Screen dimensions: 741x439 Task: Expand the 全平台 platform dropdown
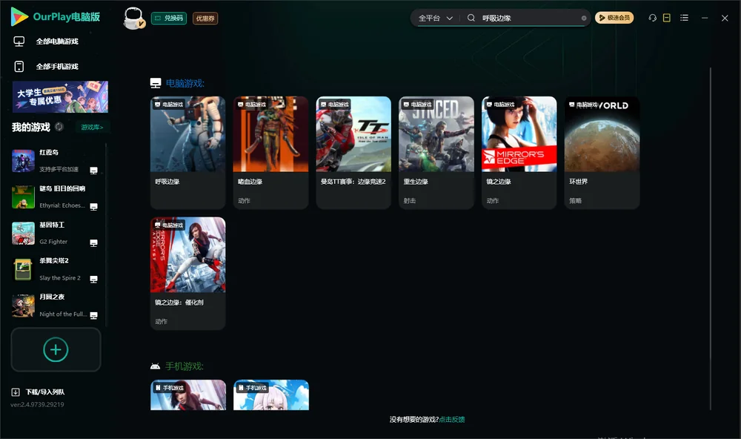(435, 18)
